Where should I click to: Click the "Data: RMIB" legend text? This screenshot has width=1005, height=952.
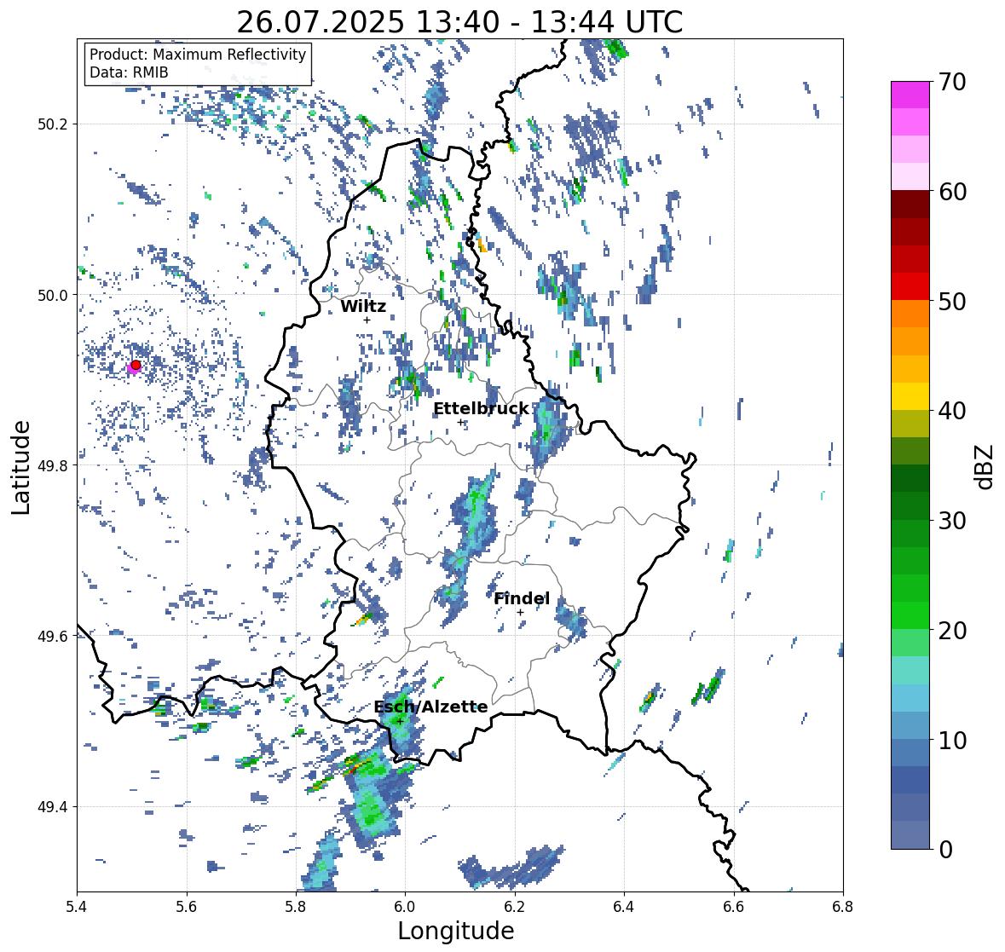pos(129,72)
